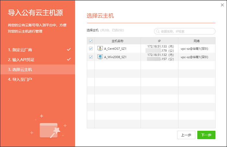Click the checkmark next to 输入API凭证
This screenshot has height=147, width=227.
pyautogui.click(x=69, y=60)
